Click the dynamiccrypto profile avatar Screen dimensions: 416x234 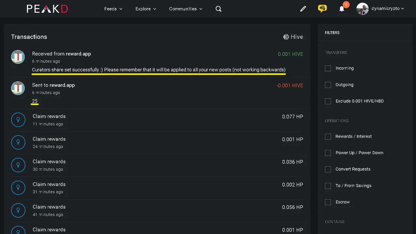tap(362, 9)
